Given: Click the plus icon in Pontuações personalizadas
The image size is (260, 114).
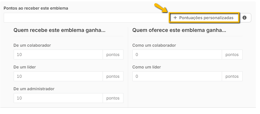Looking at the screenshot, I should pyautogui.click(x=175, y=18).
